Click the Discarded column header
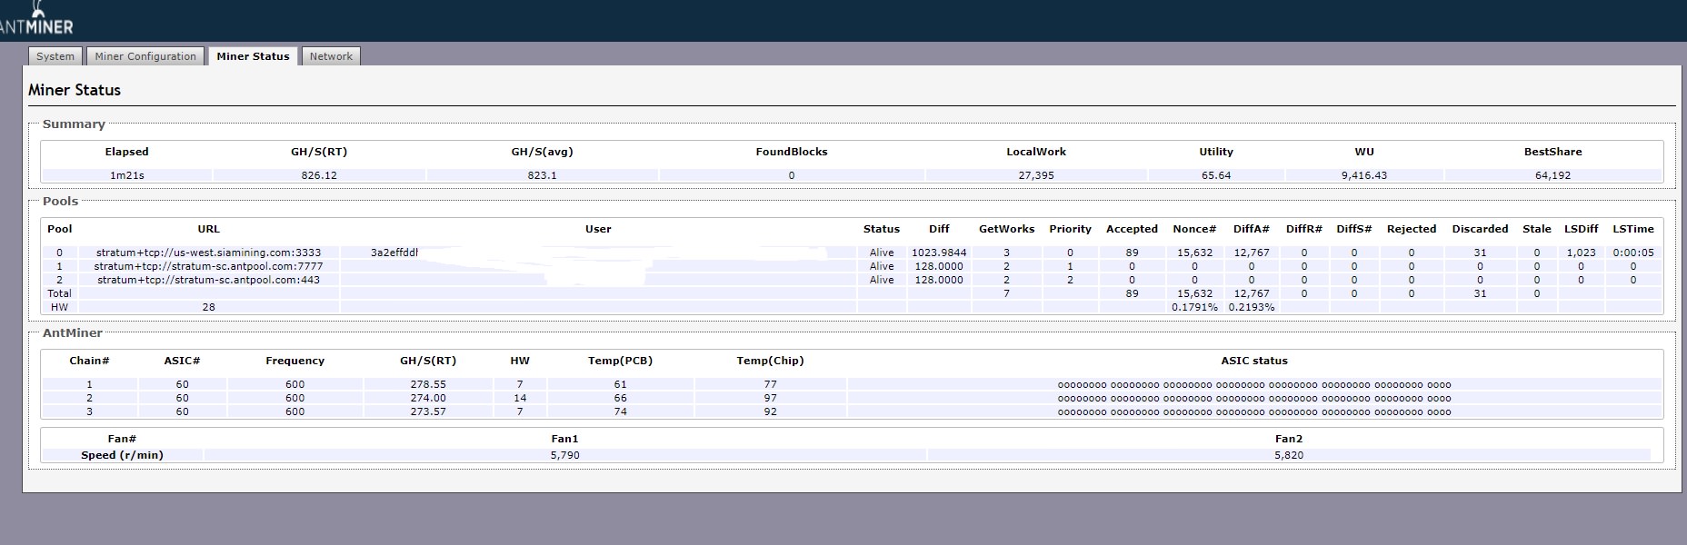The height and width of the screenshot is (545, 1687). (x=1480, y=229)
